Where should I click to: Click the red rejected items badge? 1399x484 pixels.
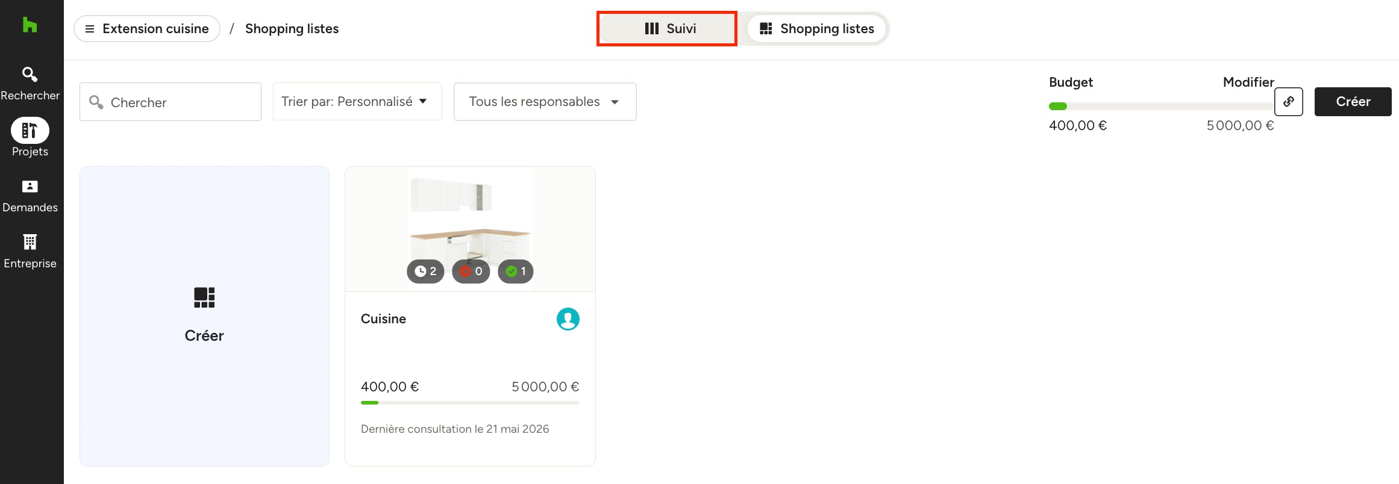(471, 271)
